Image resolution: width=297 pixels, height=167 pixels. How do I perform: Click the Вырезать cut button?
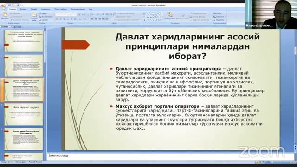pos(15,13)
